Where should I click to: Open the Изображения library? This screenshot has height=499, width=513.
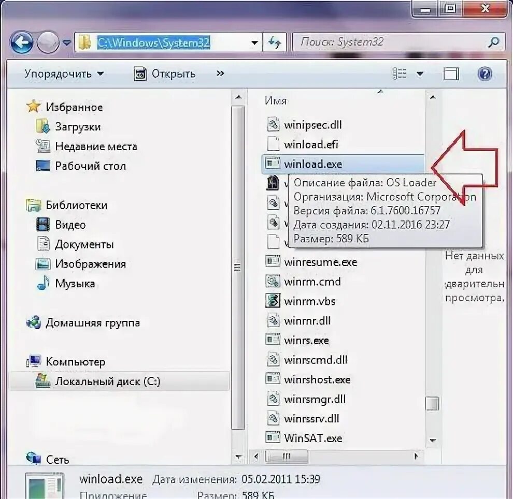coord(90,264)
